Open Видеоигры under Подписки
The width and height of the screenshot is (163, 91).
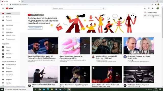(x=10, y=54)
